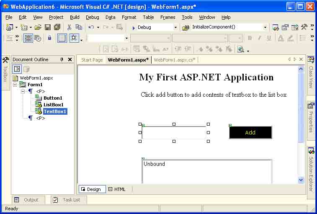Select the Unbound ListBox on form
The image size is (317, 214).
[x=207, y=172]
